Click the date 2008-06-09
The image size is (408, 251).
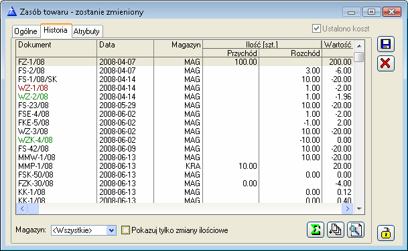click(117, 149)
